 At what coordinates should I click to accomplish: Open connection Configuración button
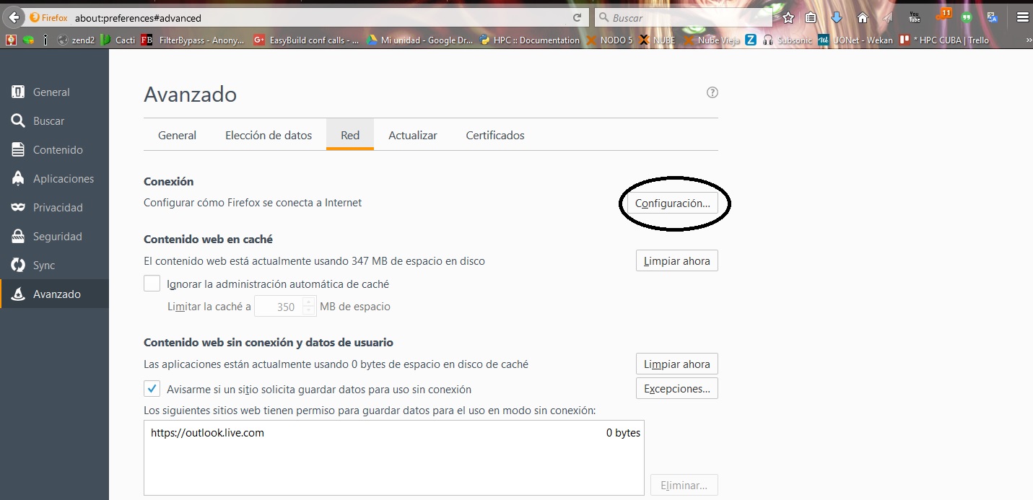coord(672,203)
